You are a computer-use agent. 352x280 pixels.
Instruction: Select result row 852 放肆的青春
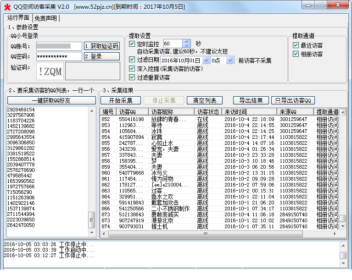click(220, 119)
